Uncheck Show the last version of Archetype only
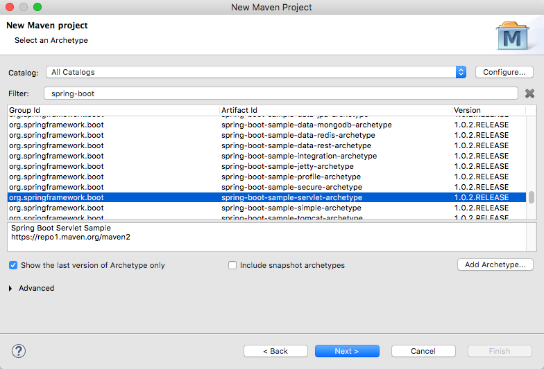 13,265
